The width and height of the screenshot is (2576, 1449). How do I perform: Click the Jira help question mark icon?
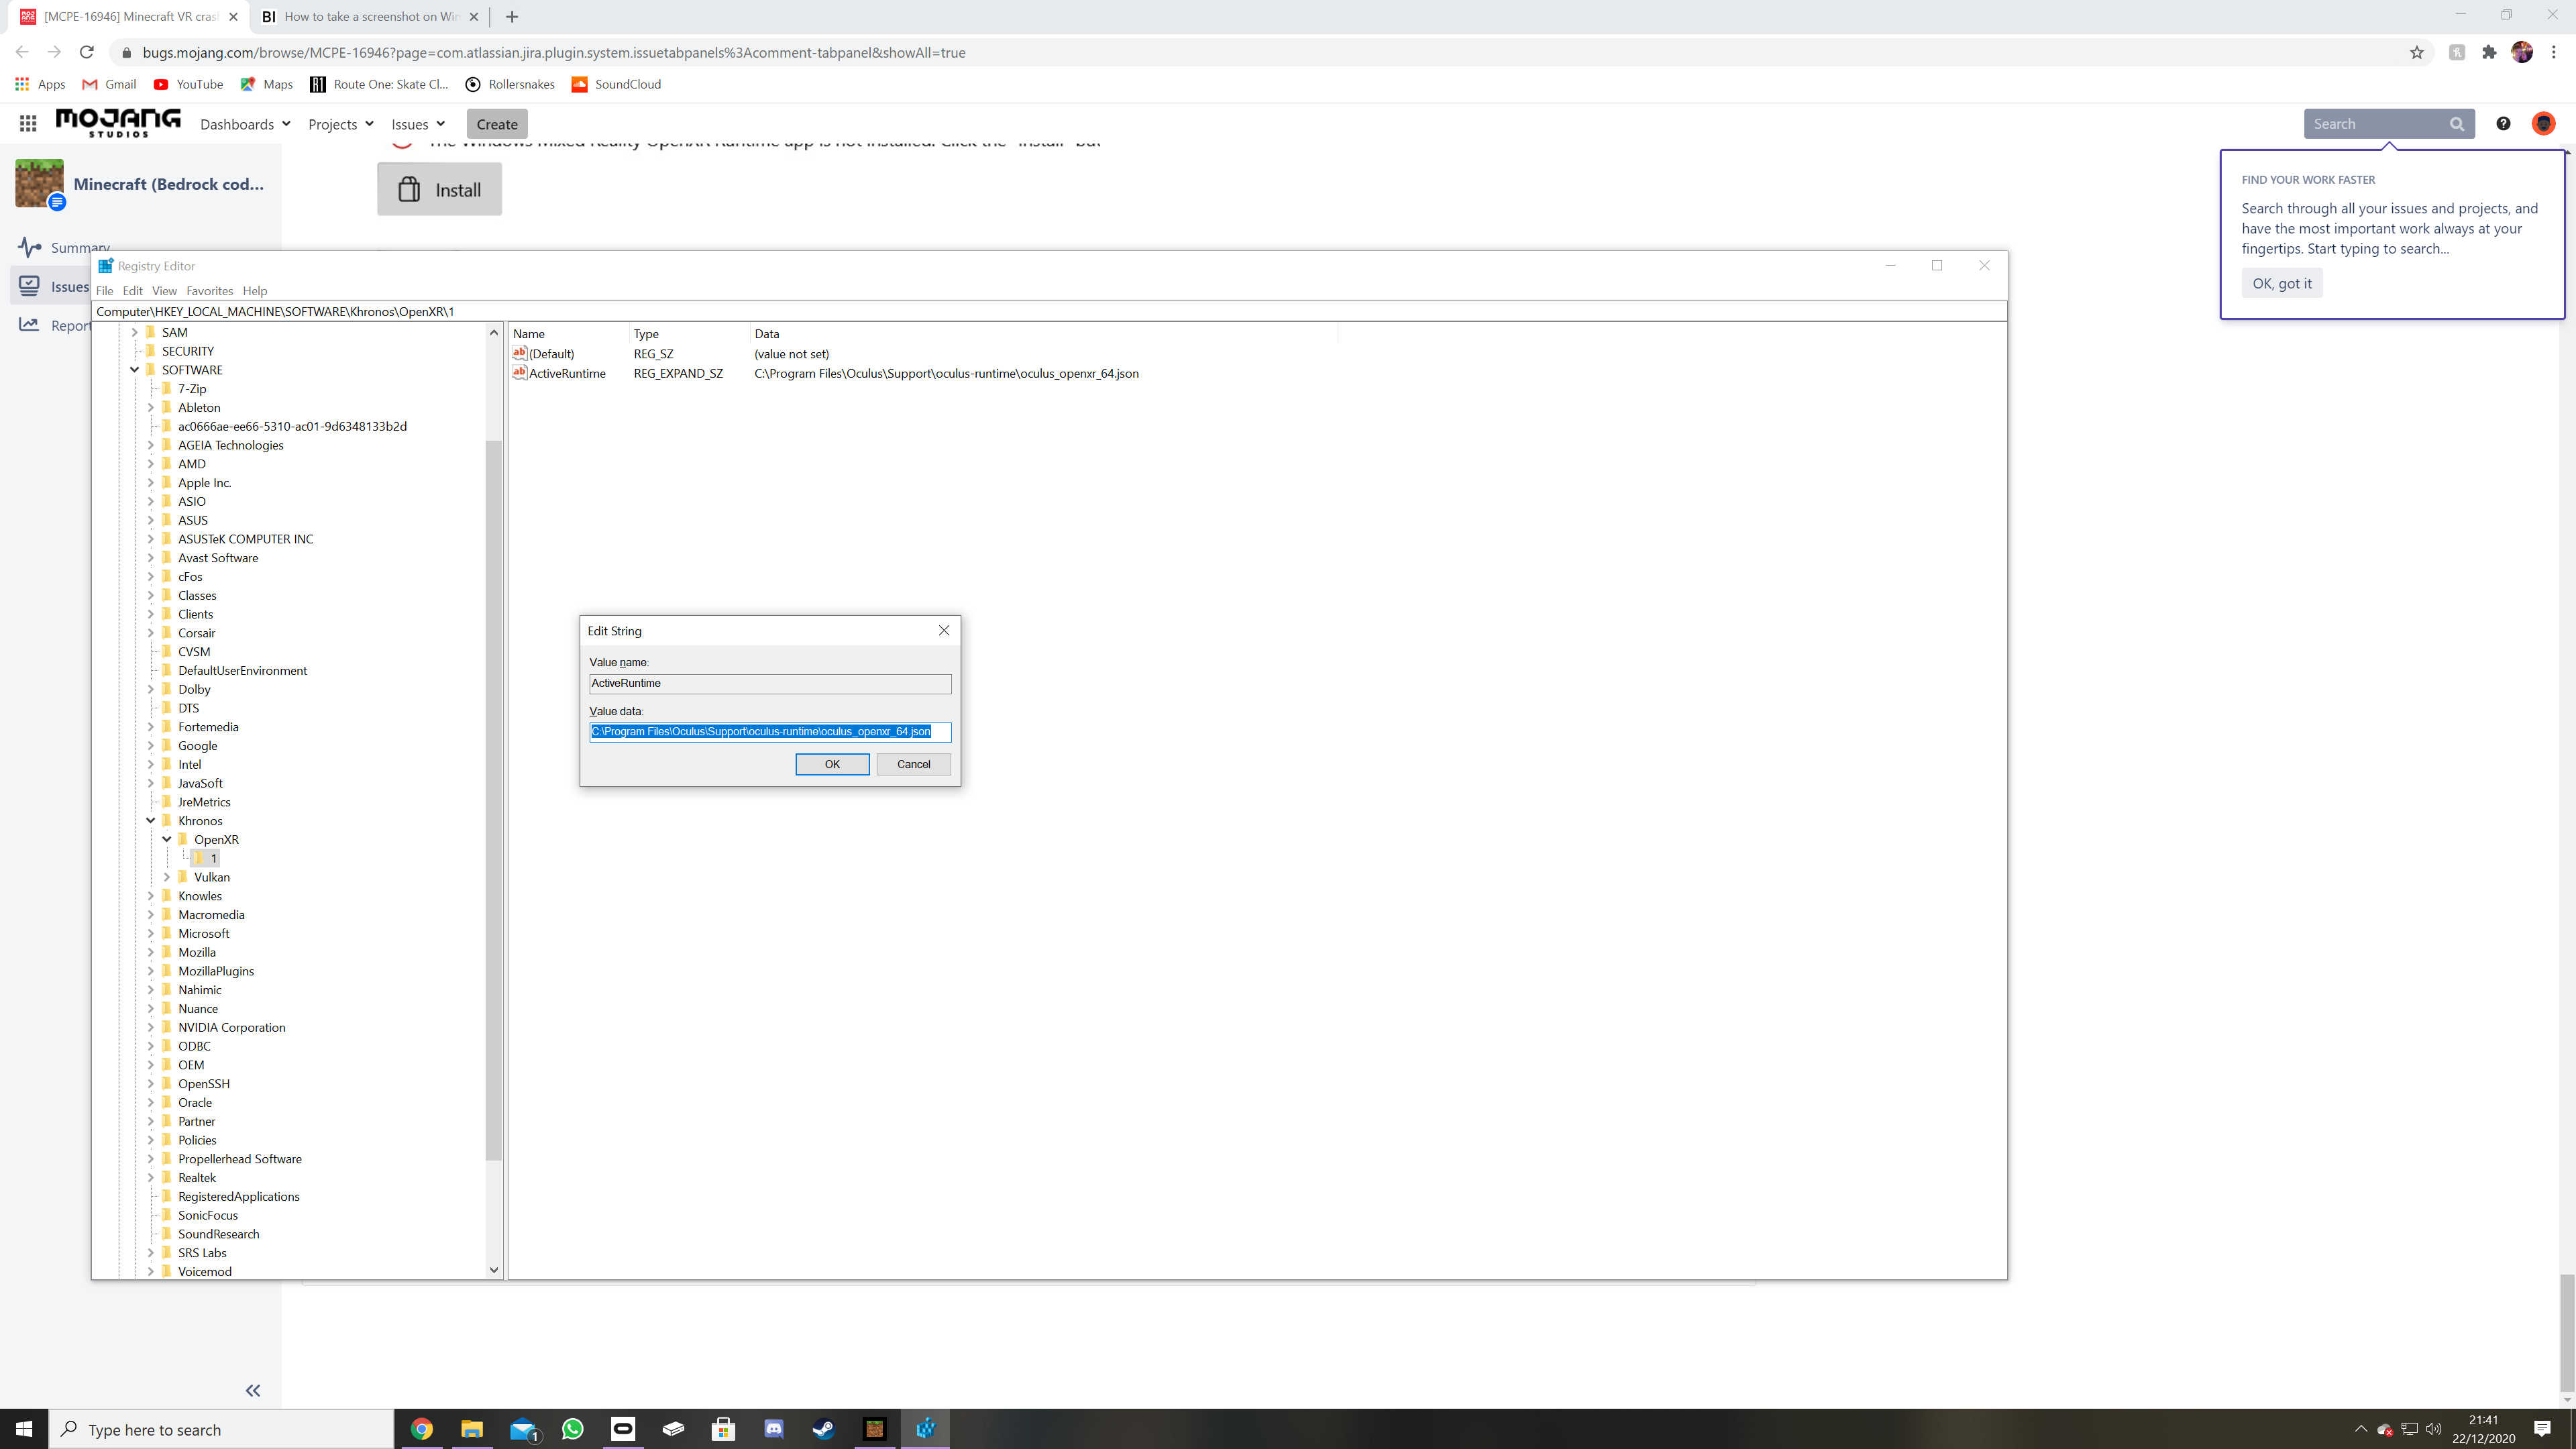[2503, 123]
